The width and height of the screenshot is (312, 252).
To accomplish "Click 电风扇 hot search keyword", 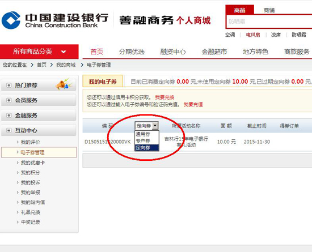I will point(253,35).
